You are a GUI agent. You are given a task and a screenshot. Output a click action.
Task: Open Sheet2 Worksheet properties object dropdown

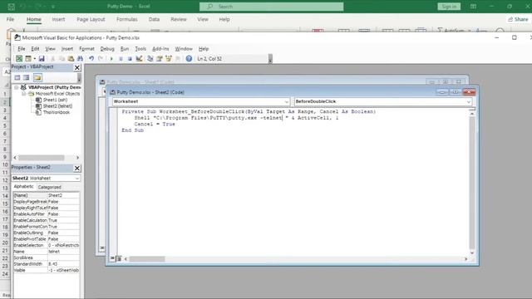pos(77,179)
